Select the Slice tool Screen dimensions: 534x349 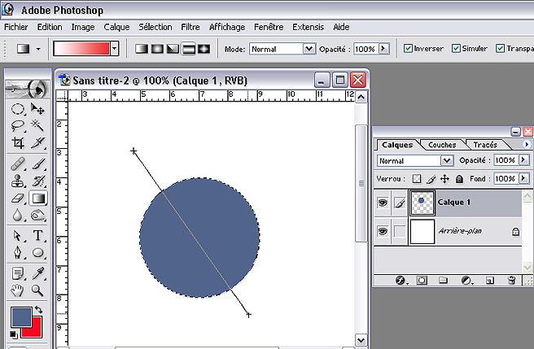pos(37,142)
